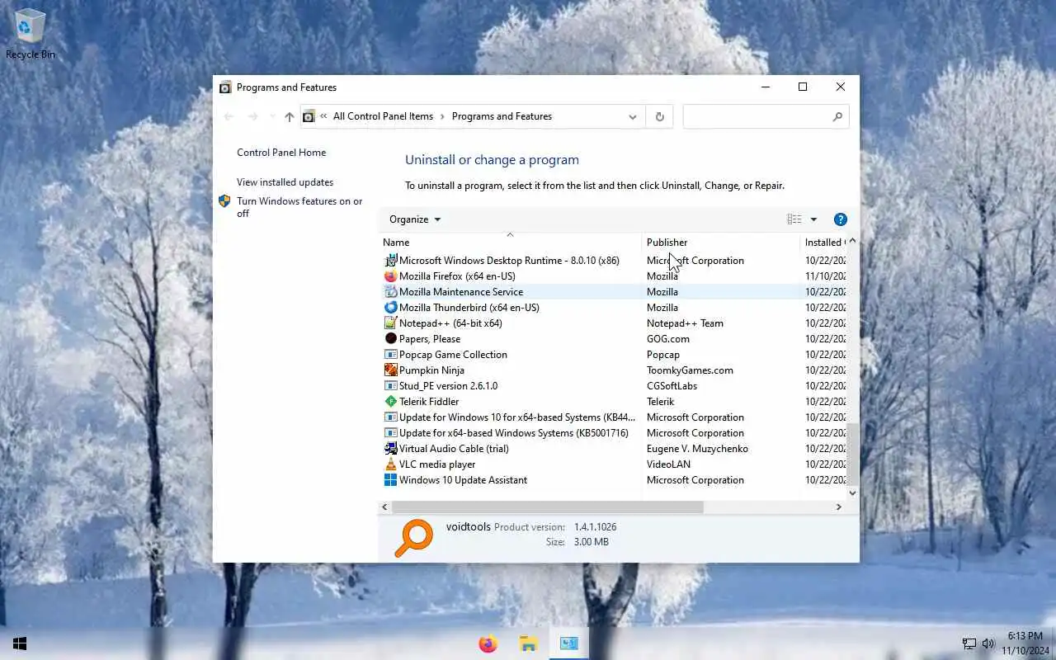Click the vertical scrollbar thumb of program list

coord(853,455)
